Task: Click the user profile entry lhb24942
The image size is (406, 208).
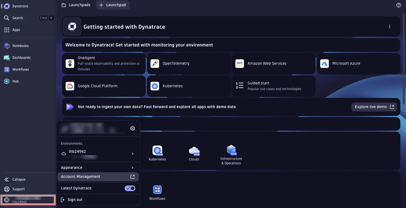Action: pos(28,200)
